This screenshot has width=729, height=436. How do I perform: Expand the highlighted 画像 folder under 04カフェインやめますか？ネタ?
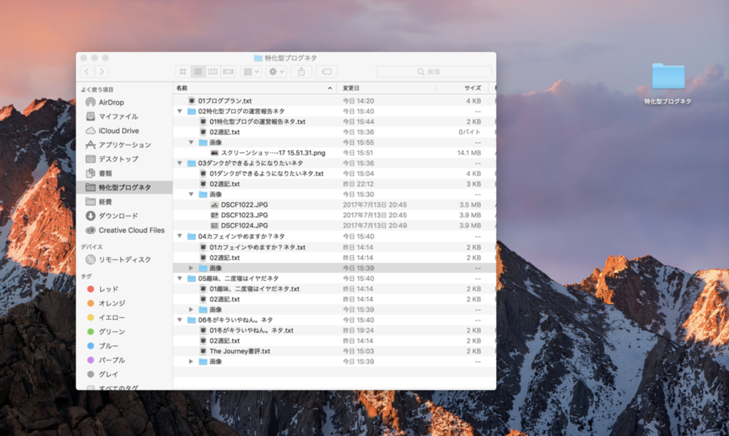tap(191, 268)
